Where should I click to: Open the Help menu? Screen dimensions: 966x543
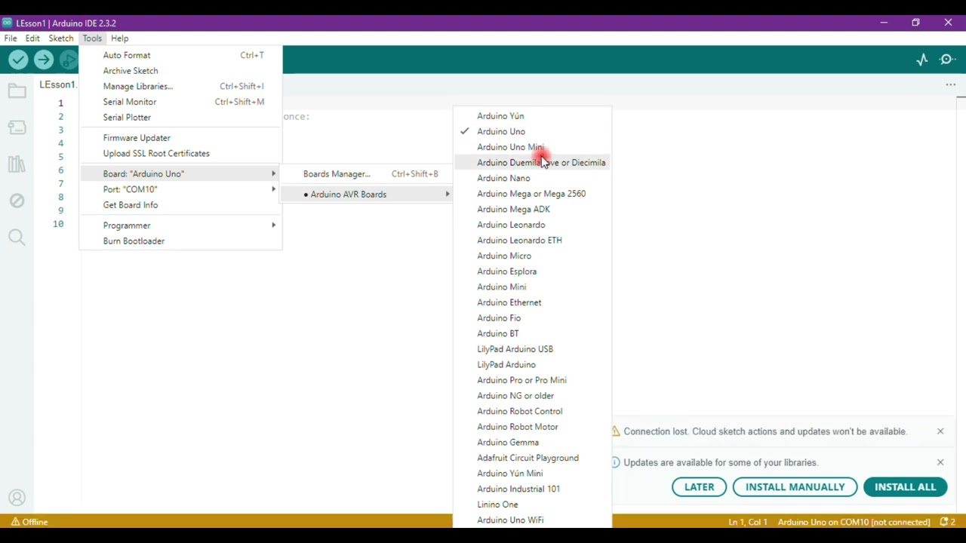(119, 38)
